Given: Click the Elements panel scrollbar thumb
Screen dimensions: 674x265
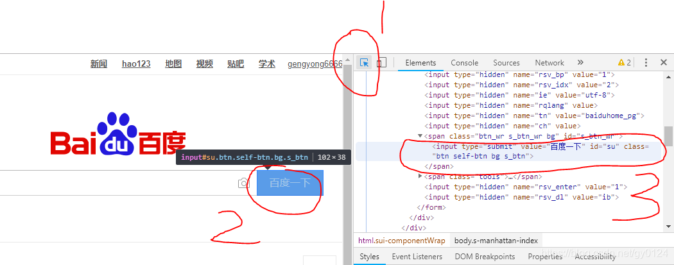Looking at the screenshot, I should coord(668,136).
